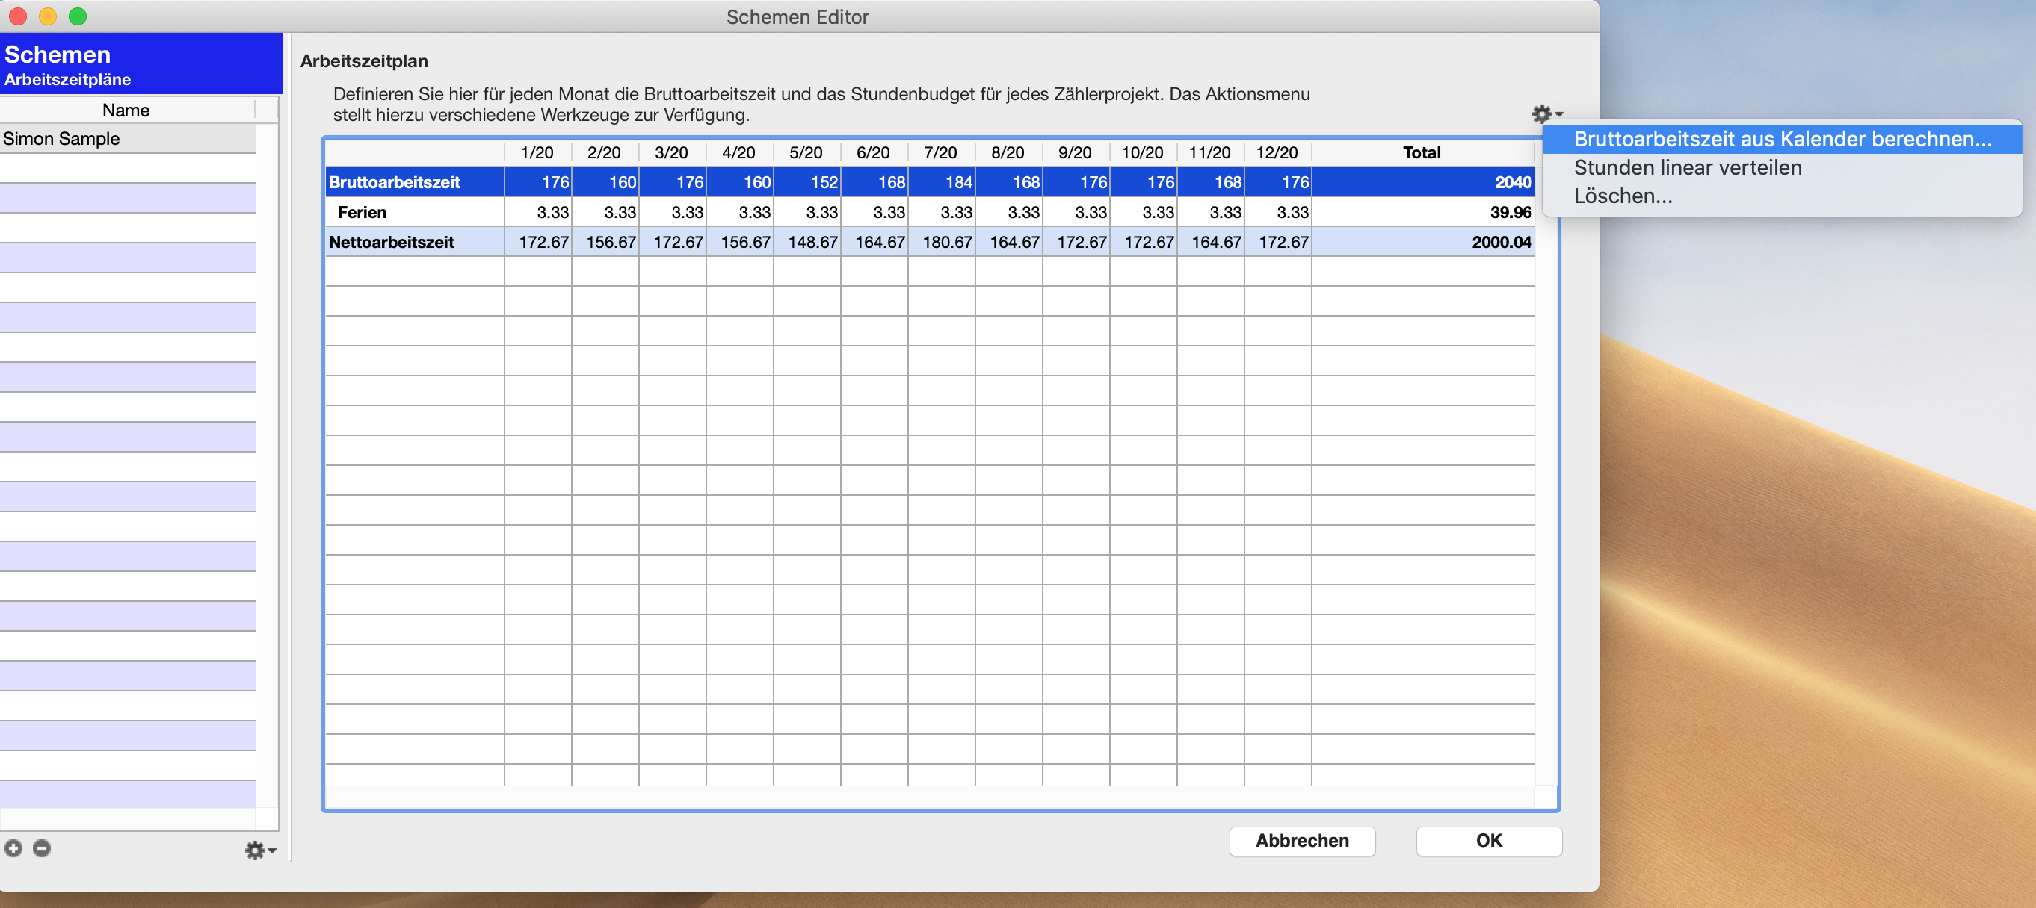Click Bruttoarbeitszeit cell 184 for 7/20
The image size is (2036, 908).
(941, 182)
